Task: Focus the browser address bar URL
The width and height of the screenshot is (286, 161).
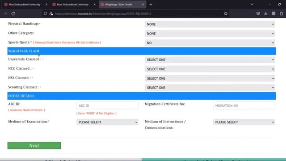Action: (103, 14)
